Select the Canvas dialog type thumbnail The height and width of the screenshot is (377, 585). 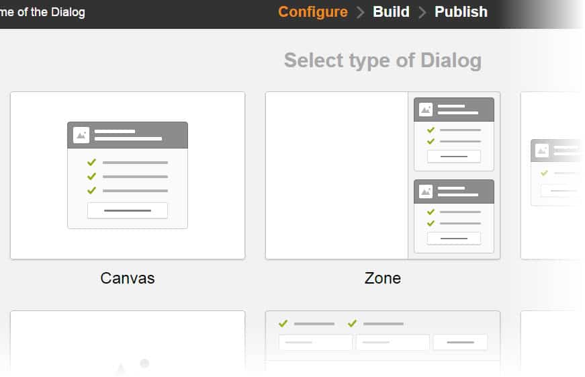[128, 175]
